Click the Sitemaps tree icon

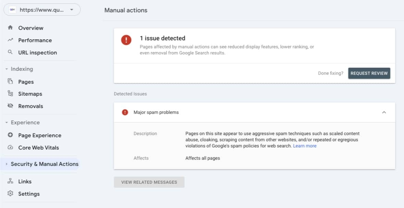[x=10, y=93]
